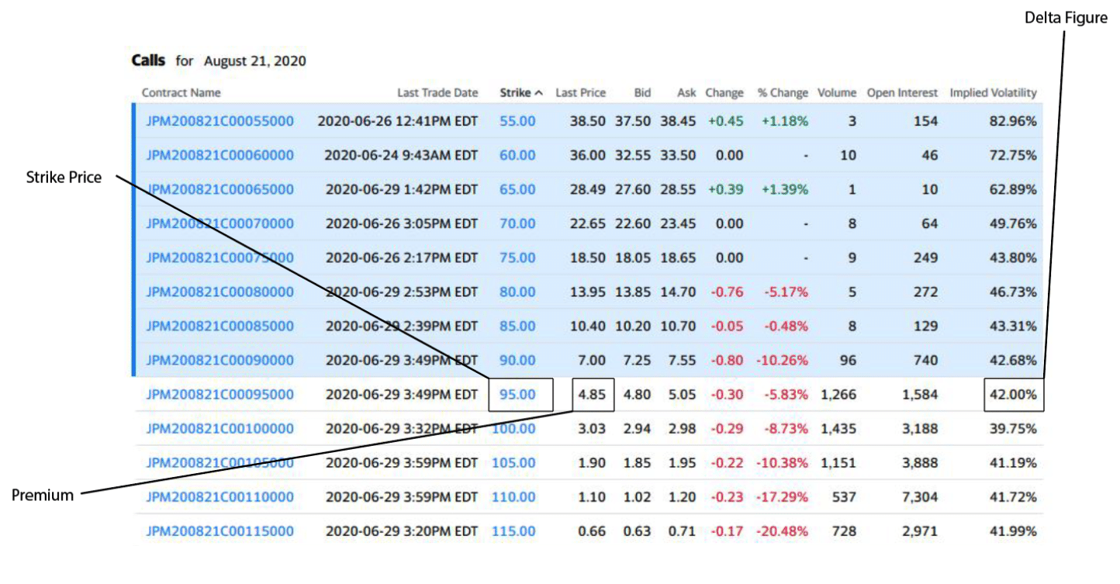Click the -0.76 change cell
1120x584 pixels.
coord(727,292)
